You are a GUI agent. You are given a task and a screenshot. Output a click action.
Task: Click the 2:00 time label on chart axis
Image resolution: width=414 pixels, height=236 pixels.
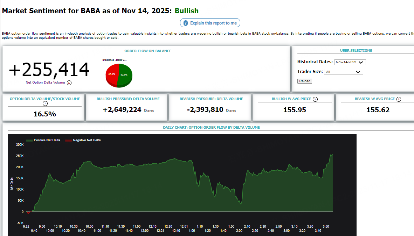tap(239, 231)
